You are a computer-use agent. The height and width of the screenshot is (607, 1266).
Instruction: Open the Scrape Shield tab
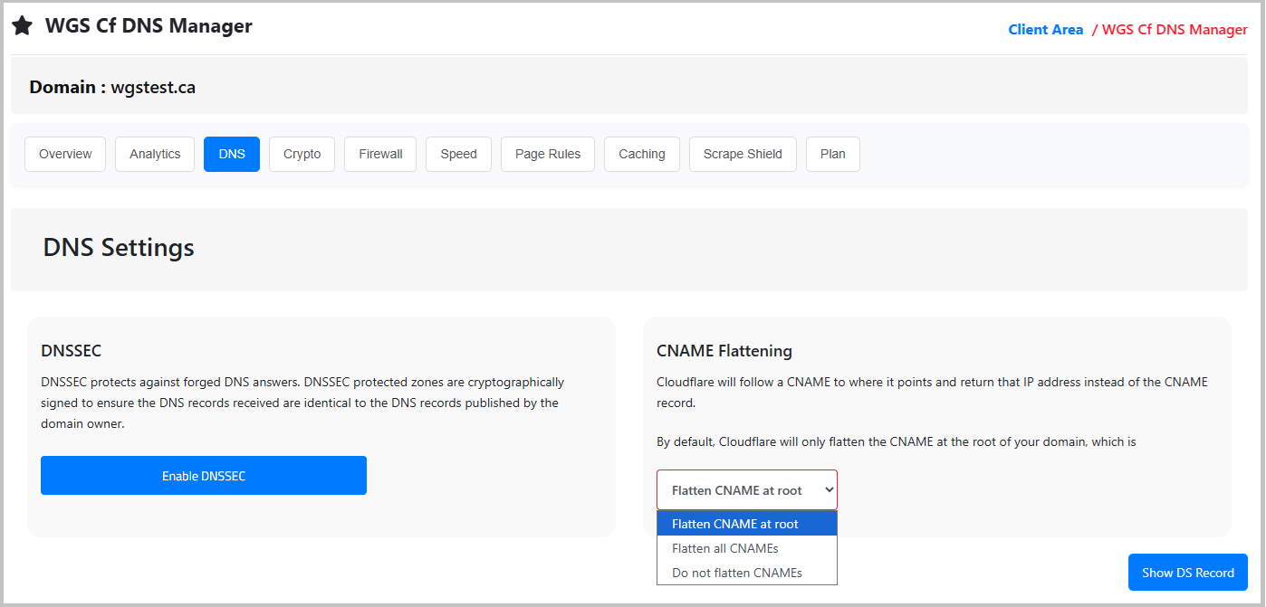743,154
